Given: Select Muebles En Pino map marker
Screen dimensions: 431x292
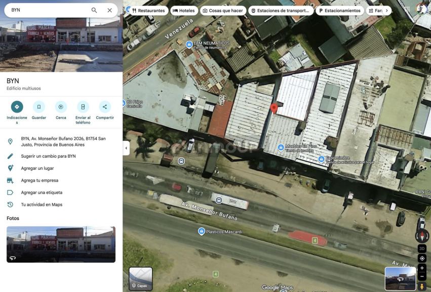Looking at the screenshot, I should (281, 148).
